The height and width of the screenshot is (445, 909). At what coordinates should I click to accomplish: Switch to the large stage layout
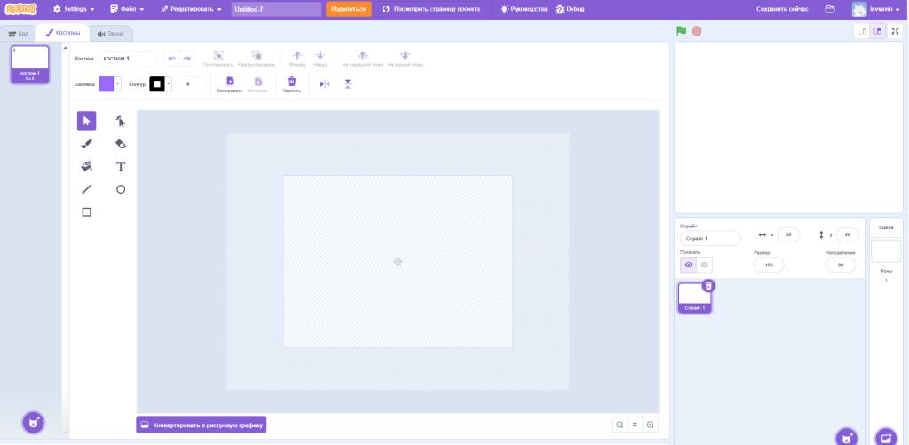tap(878, 31)
